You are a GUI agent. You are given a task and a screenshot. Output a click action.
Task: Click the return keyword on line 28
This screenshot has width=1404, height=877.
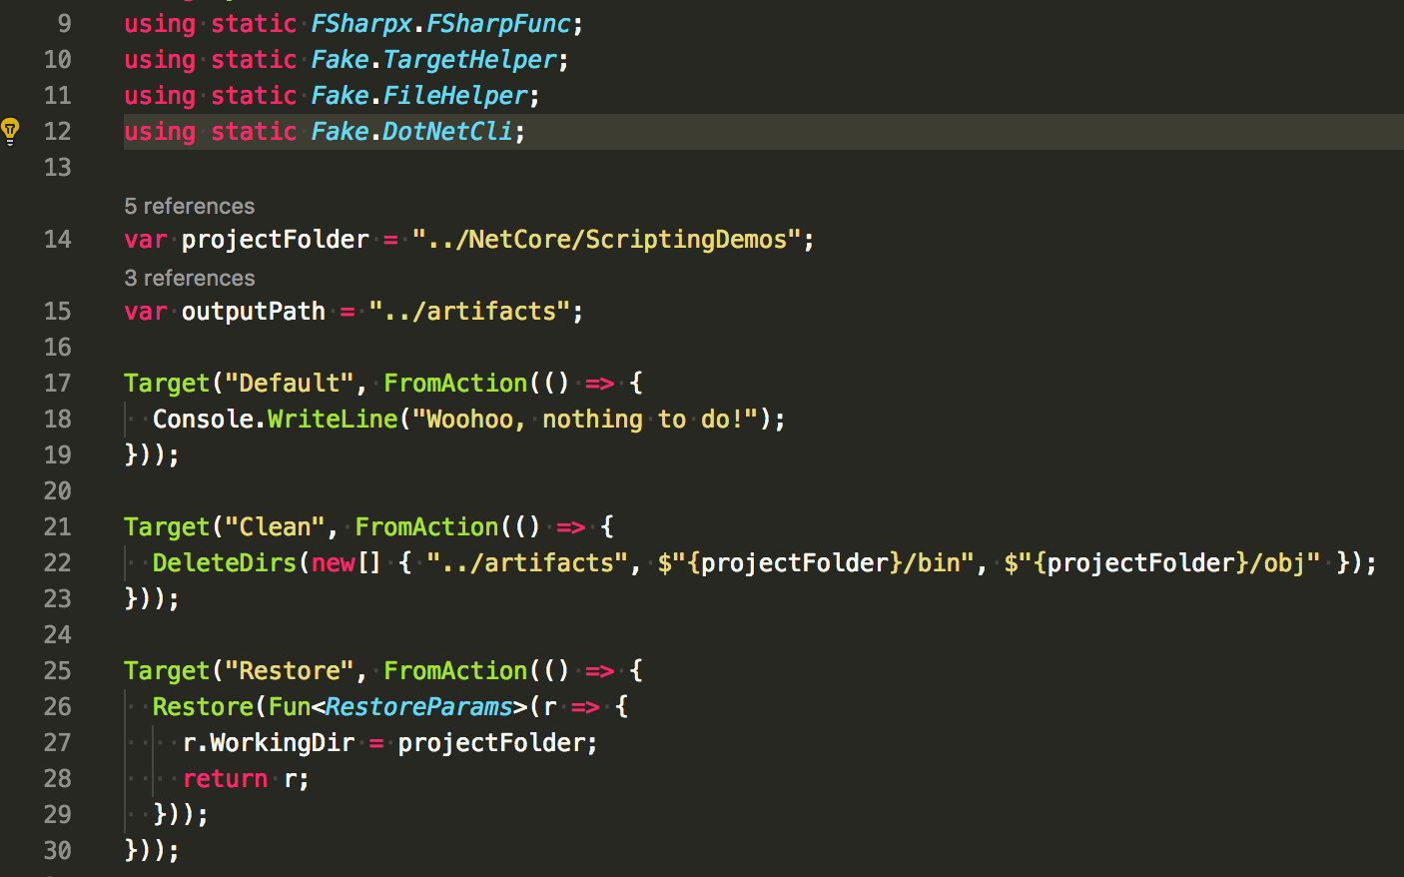tap(224, 778)
